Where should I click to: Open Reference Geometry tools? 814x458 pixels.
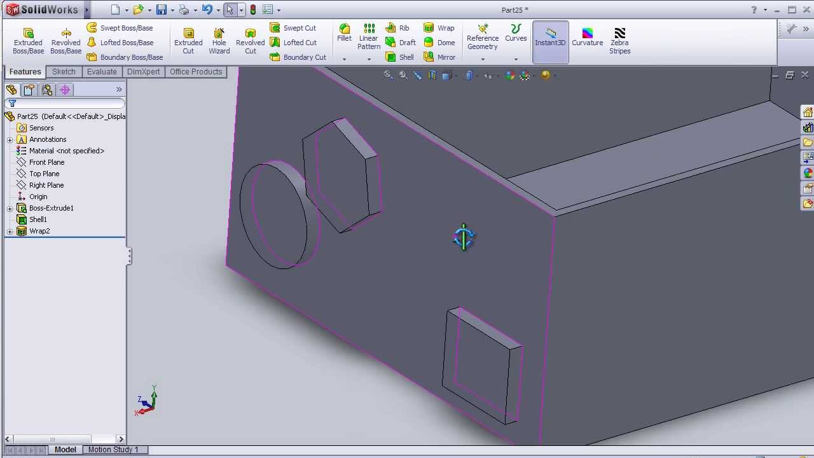pos(483,37)
